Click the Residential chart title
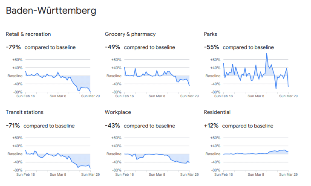This screenshot has width=311, height=186. click(217, 112)
